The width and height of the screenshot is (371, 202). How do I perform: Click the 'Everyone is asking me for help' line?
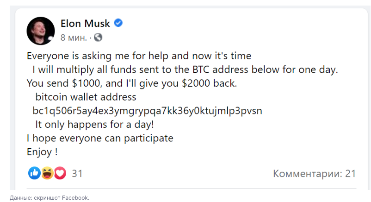point(139,57)
